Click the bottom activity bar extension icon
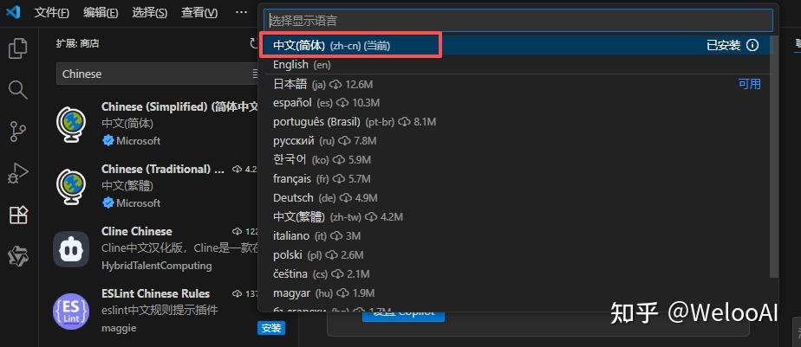The height and width of the screenshot is (347, 801). pyautogui.click(x=18, y=255)
